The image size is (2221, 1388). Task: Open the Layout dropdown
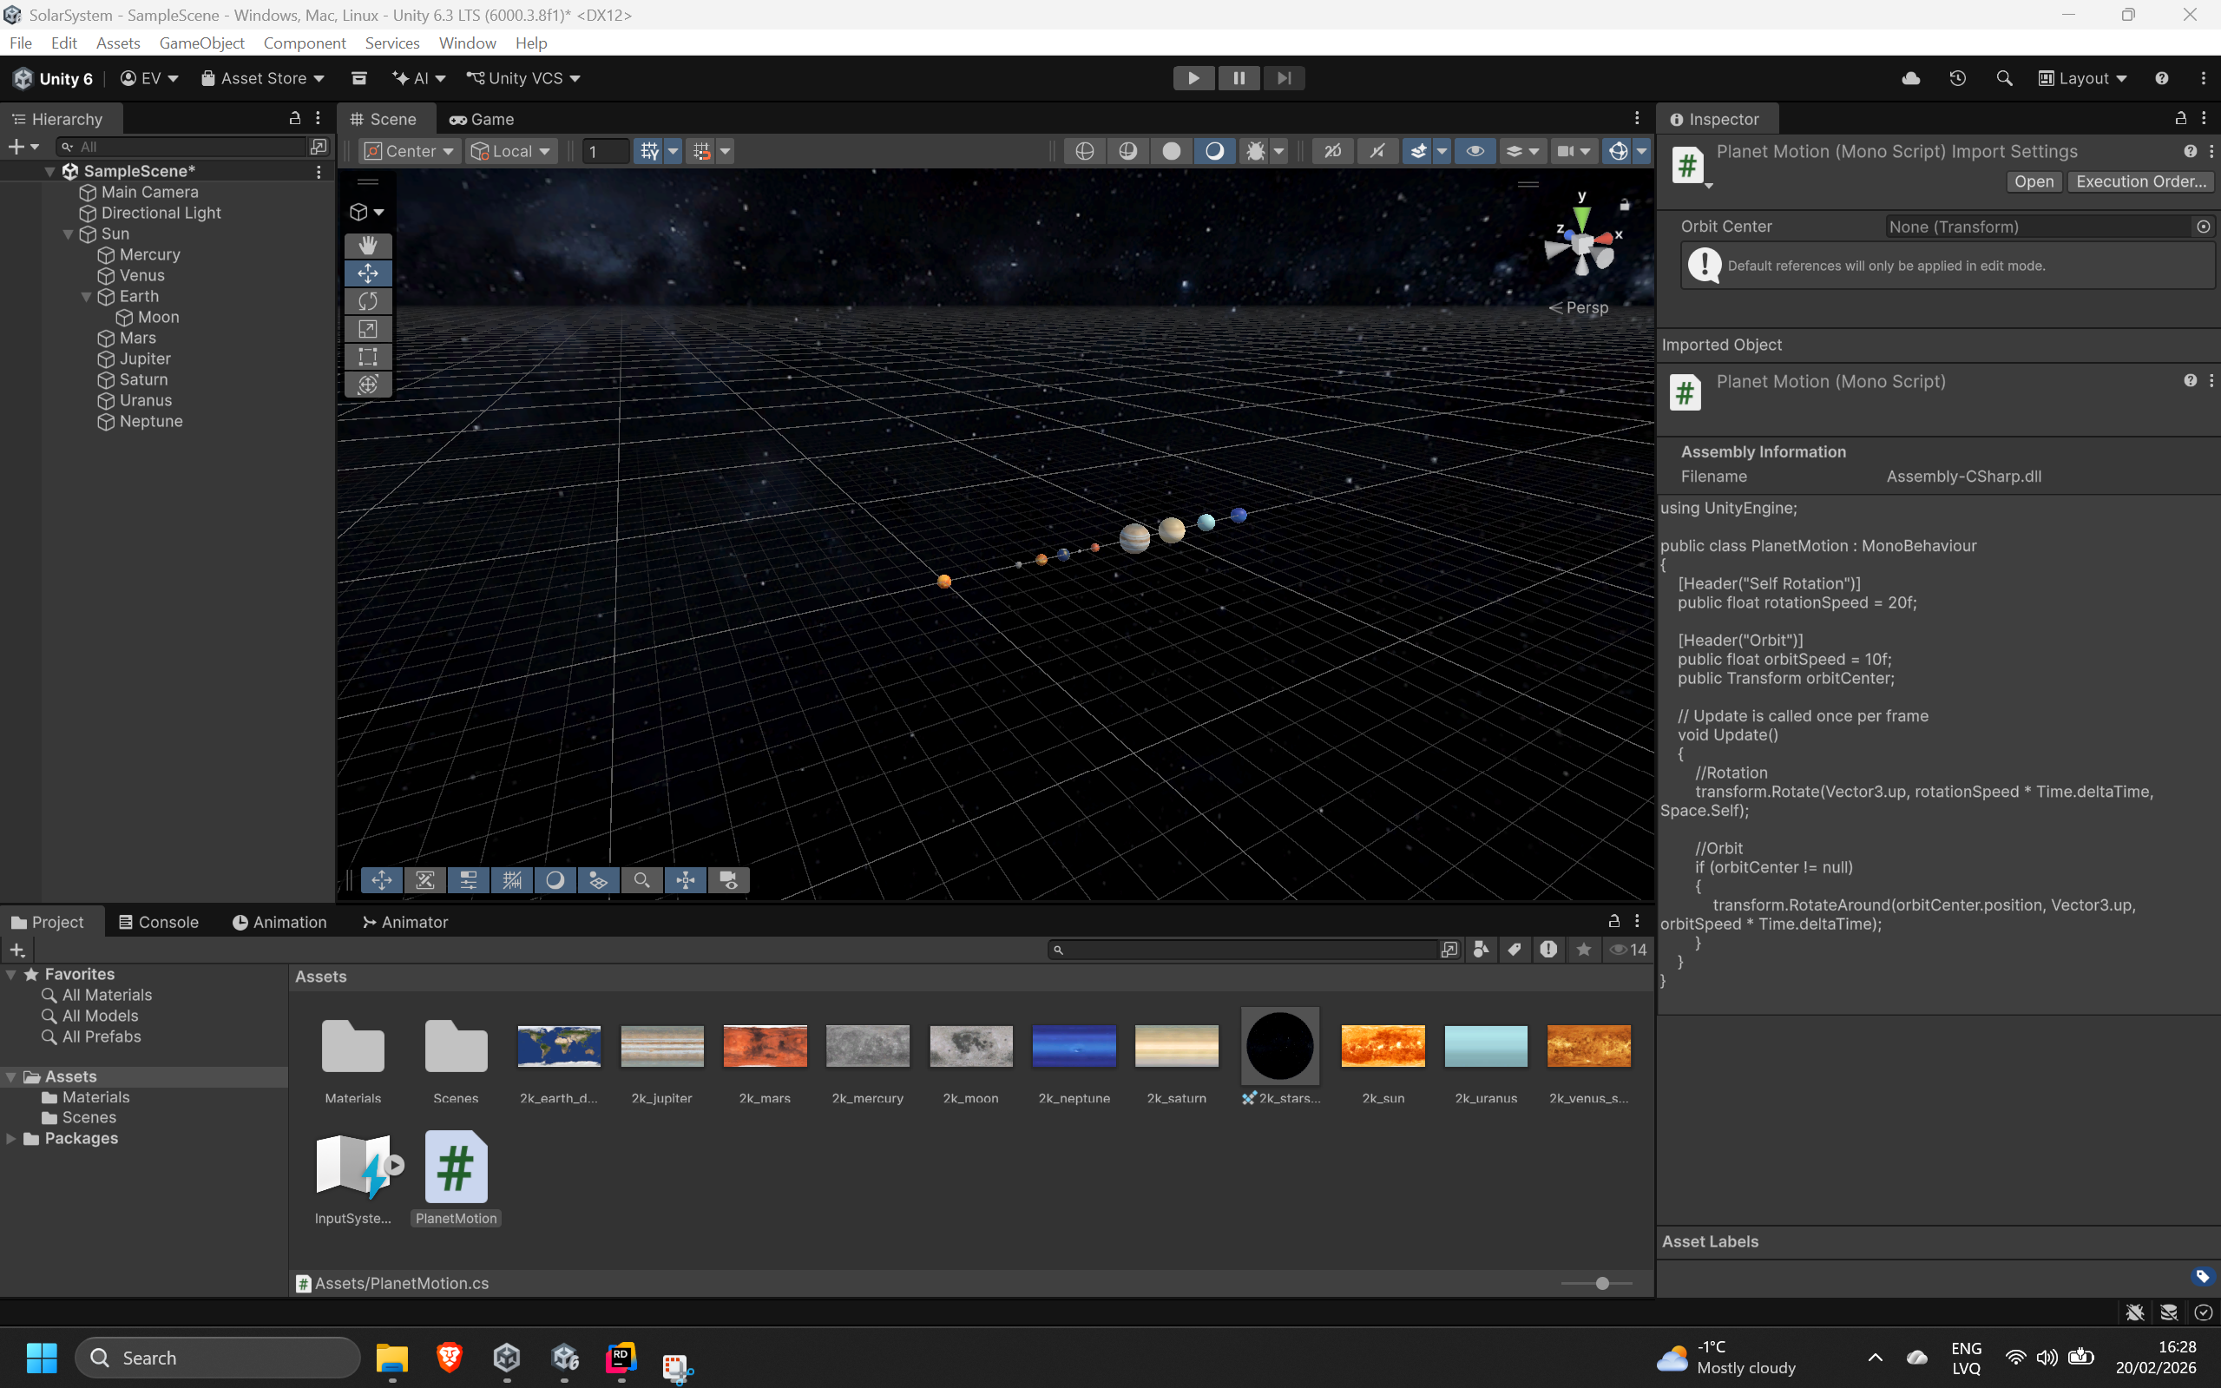coord(2082,78)
